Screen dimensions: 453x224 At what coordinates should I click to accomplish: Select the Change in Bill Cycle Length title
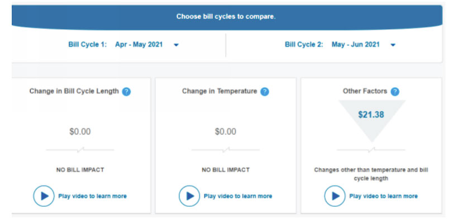74,92
